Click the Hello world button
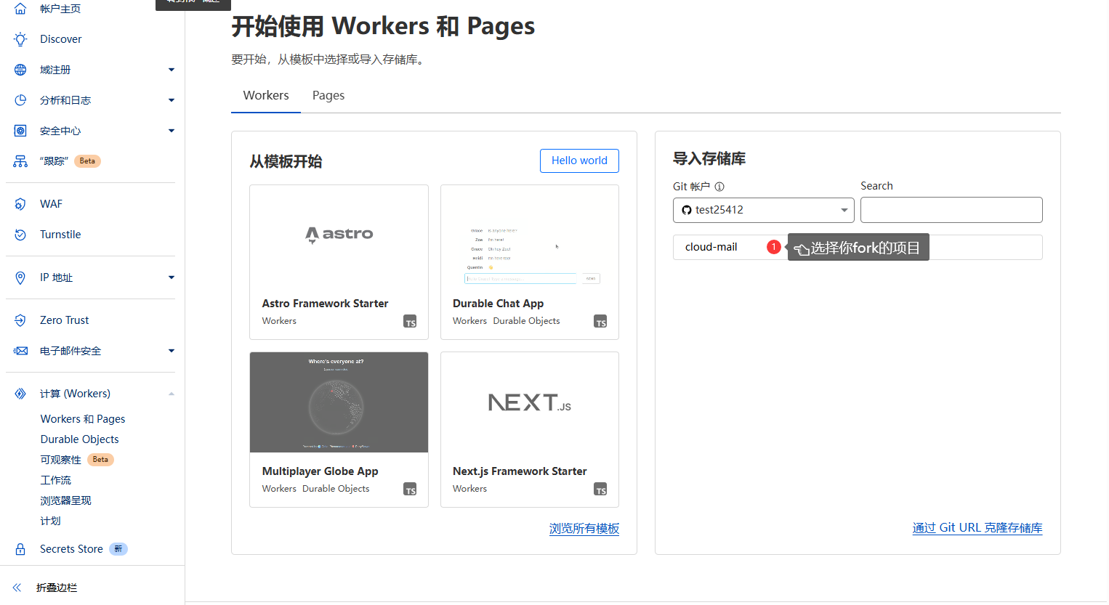1109x605 pixels. [579, 161]
